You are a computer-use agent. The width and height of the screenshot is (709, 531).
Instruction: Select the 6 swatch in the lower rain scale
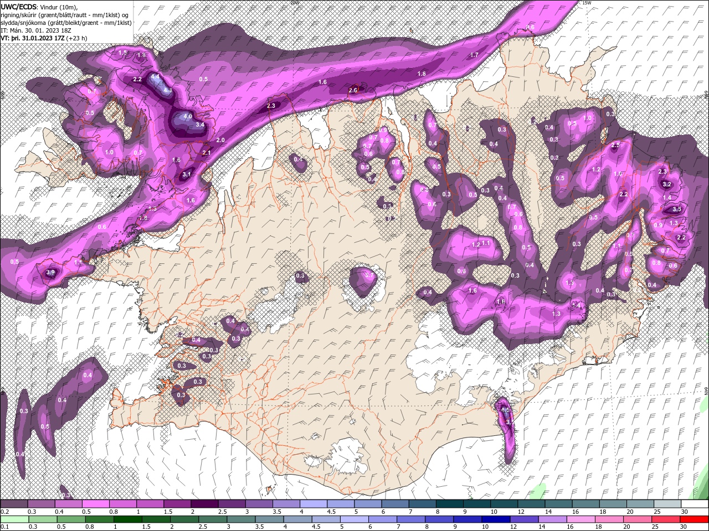(x=382, y=519)
